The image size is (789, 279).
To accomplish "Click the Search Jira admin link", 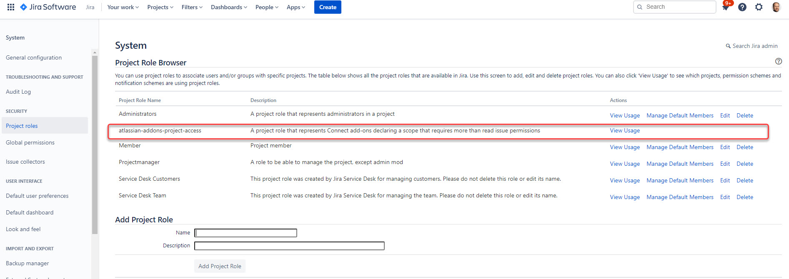I will [755, 46].
